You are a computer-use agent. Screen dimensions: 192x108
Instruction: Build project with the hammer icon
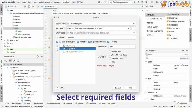tap(105, 2)
